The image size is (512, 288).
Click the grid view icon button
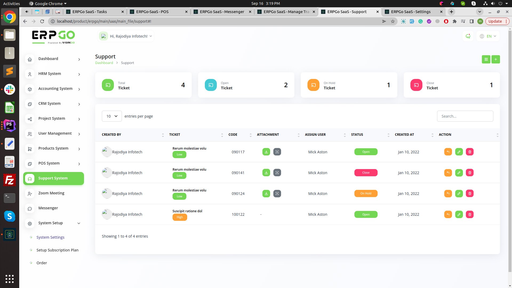pos(486,59)
